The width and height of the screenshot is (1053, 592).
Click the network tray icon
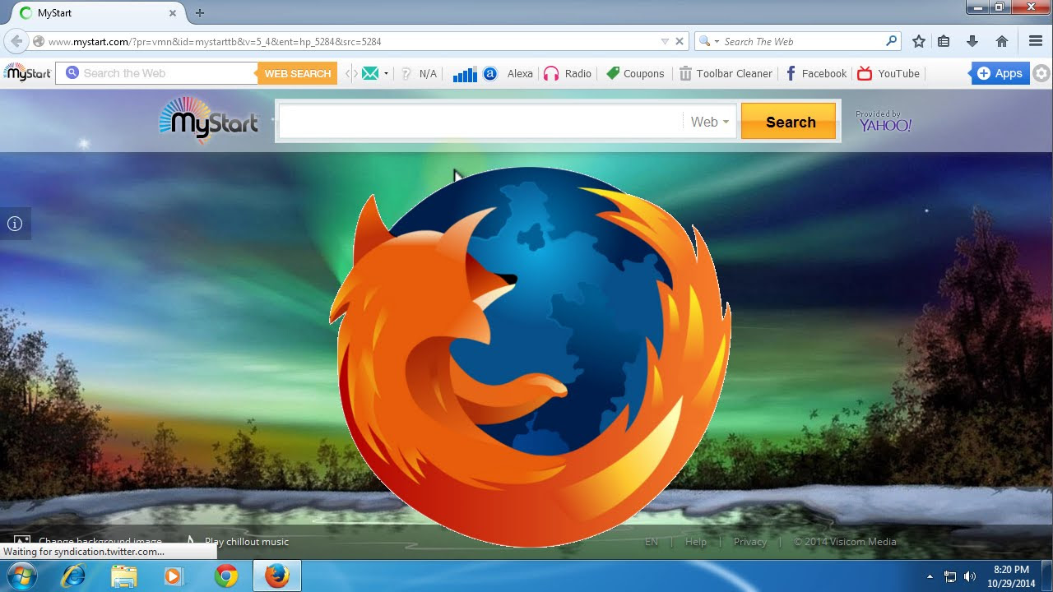click(950, 576)
